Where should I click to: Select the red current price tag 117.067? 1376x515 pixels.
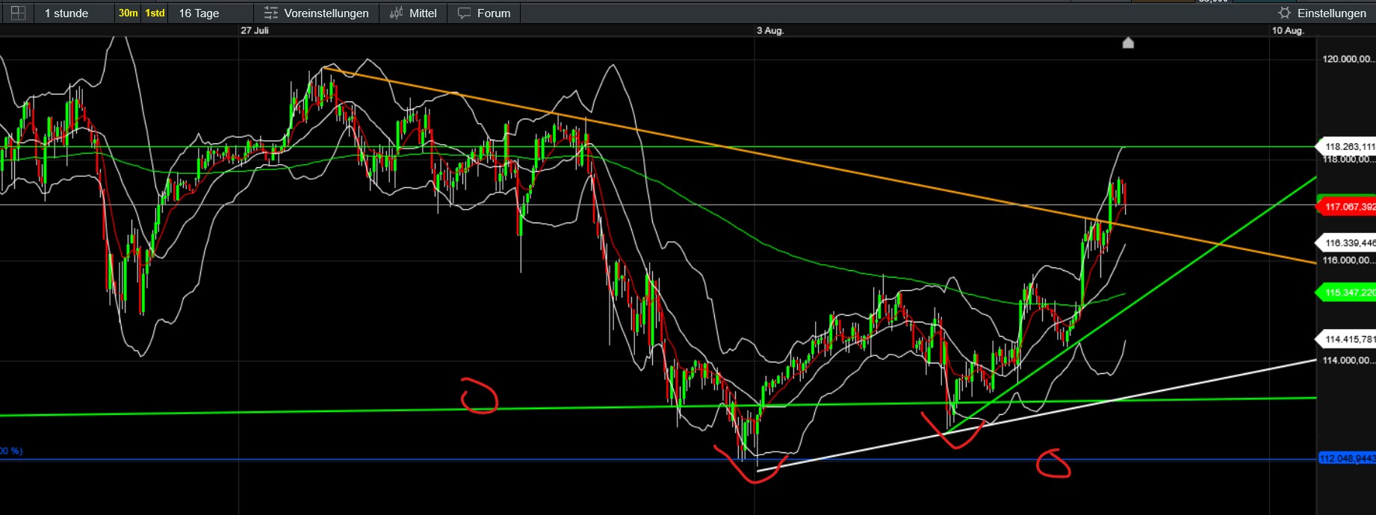point(1346,207)
